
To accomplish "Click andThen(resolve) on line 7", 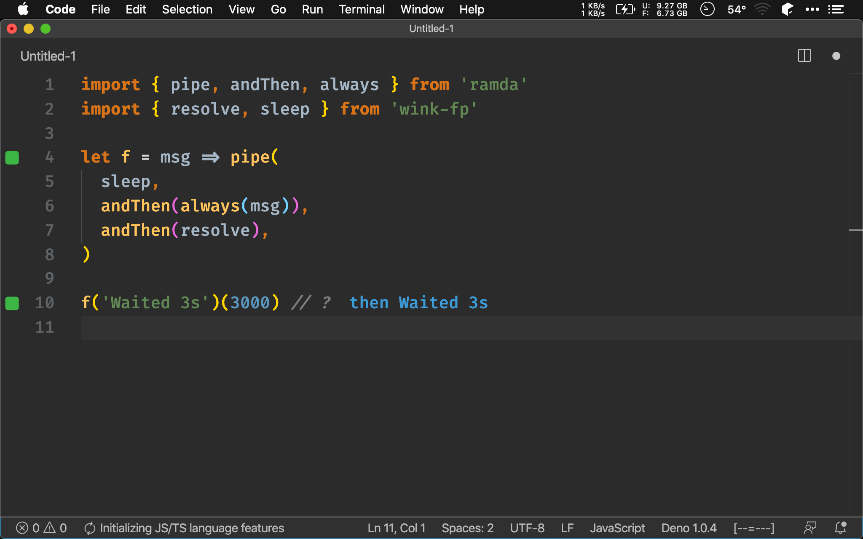I will click(x=180, y=230).
